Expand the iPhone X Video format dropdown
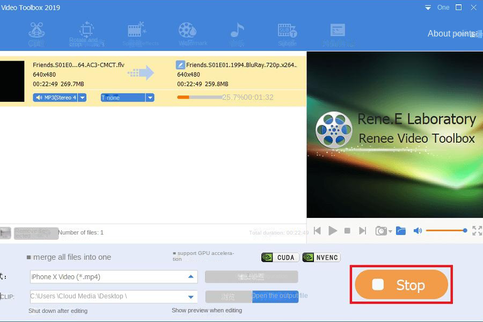 point(191,277)
